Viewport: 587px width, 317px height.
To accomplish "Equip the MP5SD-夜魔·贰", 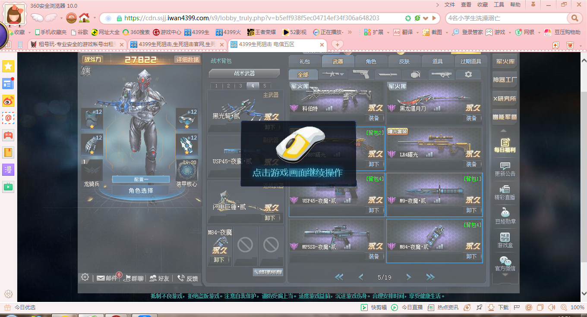I will click(x=374, y=256).
